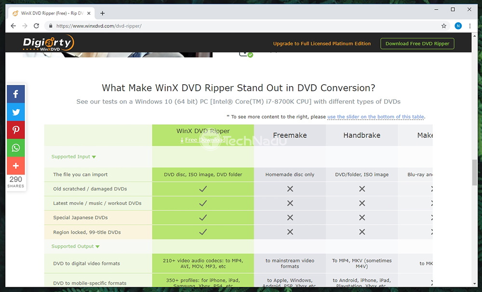Click scrollbar down arrow
482x292 pixels.
(475, 284)
